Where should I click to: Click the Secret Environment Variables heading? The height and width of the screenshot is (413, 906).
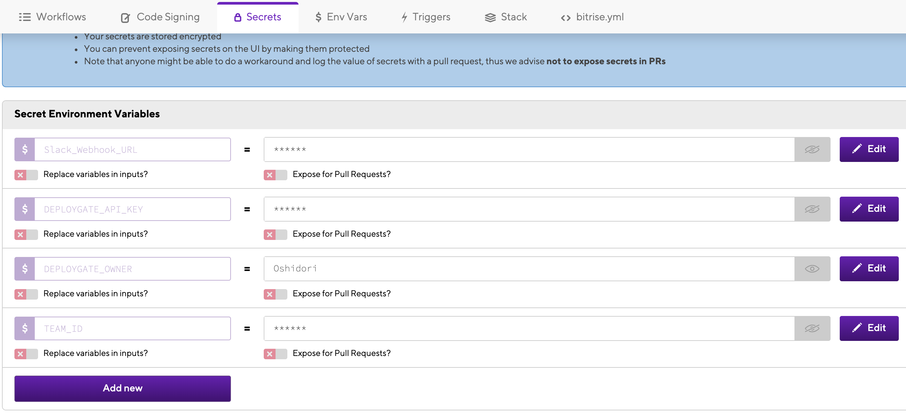(x=87, y=114)
